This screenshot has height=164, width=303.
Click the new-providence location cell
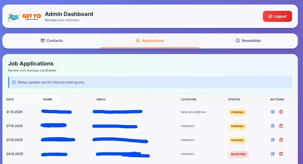click(x=193, y=112)
